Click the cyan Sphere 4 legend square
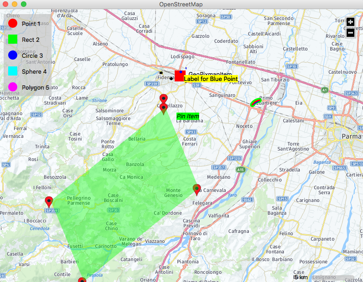Viewport: 363px width, 282px height. 13,71
